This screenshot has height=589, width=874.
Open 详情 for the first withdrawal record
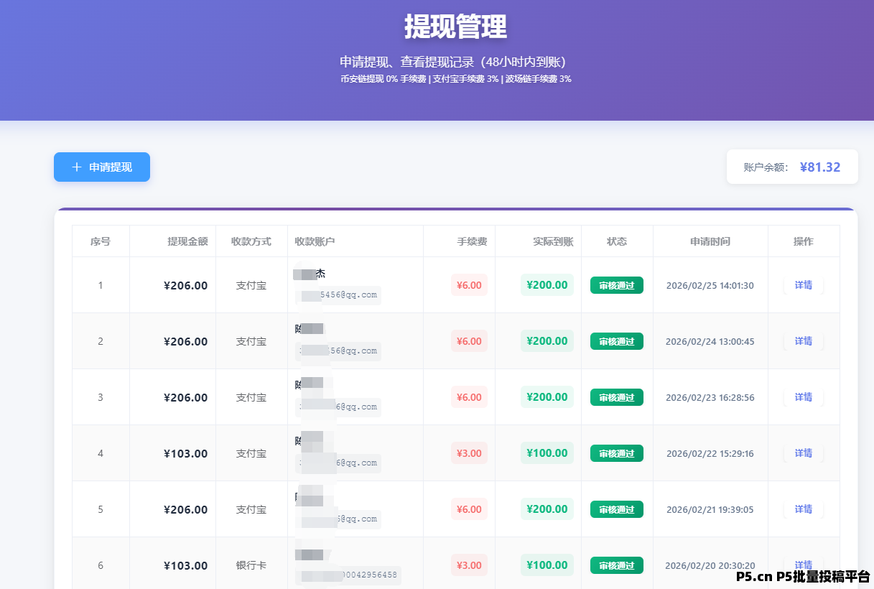804,285
